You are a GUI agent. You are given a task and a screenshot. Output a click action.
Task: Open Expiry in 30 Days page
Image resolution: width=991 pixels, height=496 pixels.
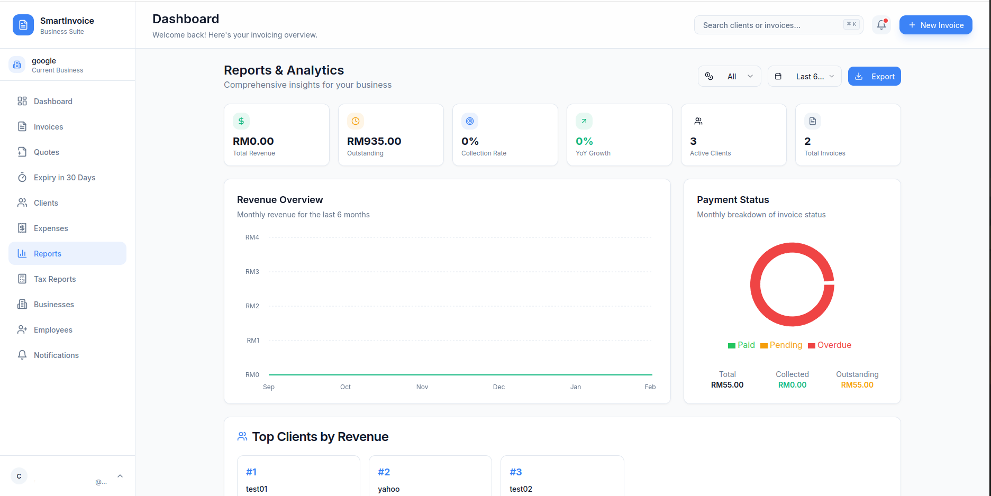tap(67, 177)
